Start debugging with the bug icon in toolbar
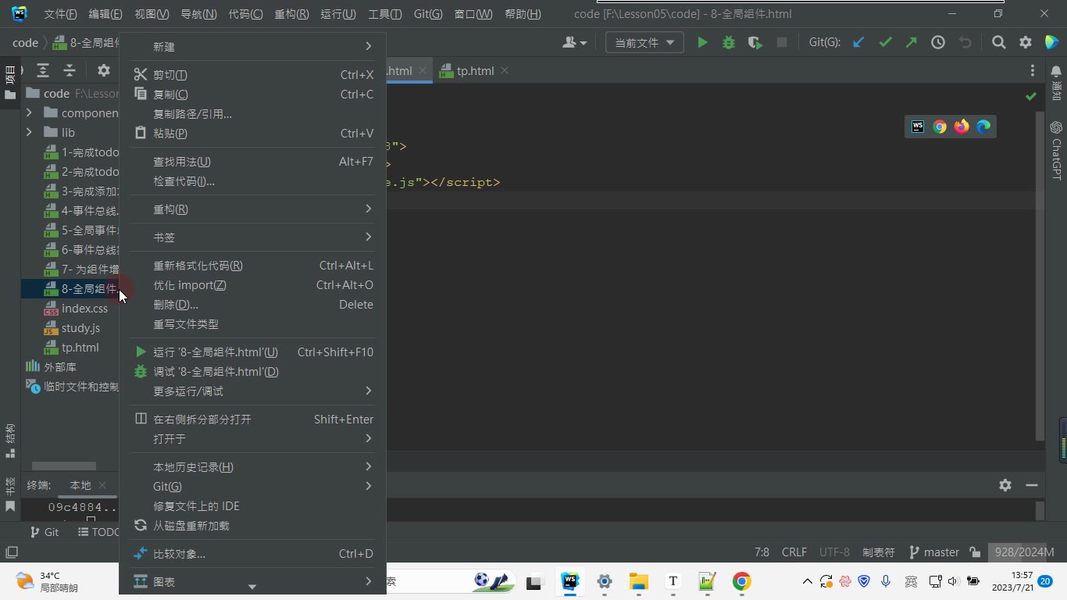Image resolution: width=1067 pixels, height=600 pixels. click(729, 43)
